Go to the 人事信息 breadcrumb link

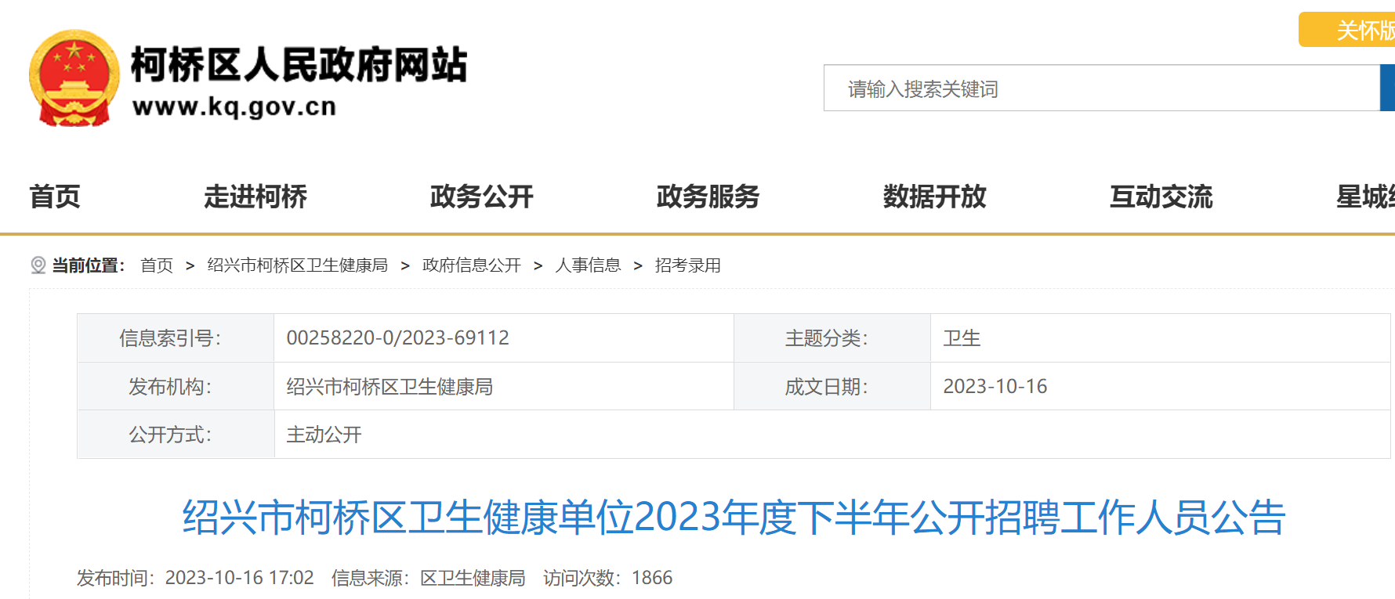588,265
